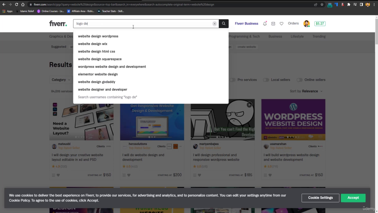Screen dimensions: 378x213
Task: Open Cookie Settings
Action: [x=320, y=198]
